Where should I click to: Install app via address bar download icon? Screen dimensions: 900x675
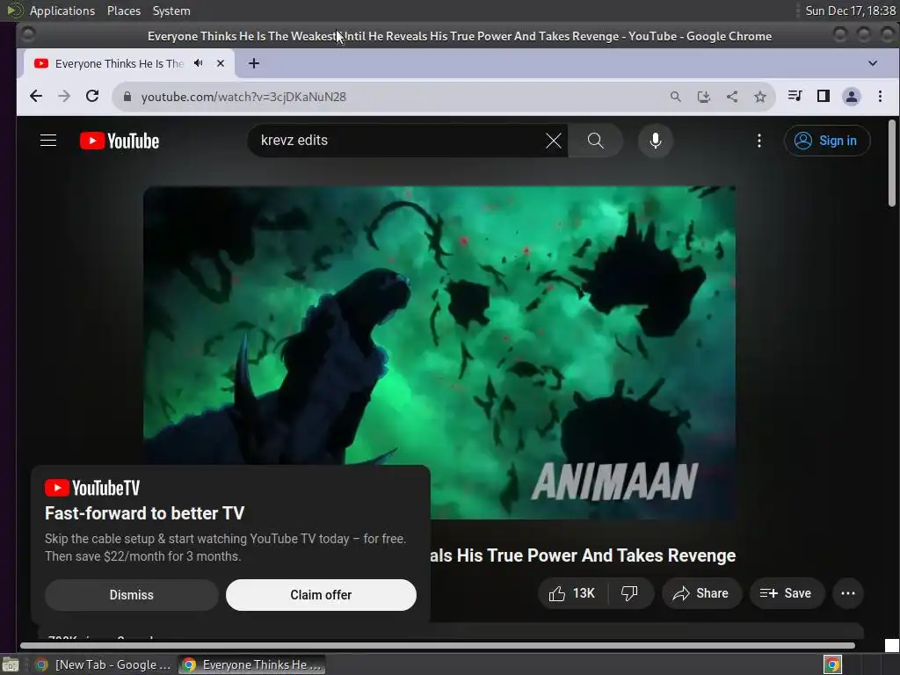704,97
